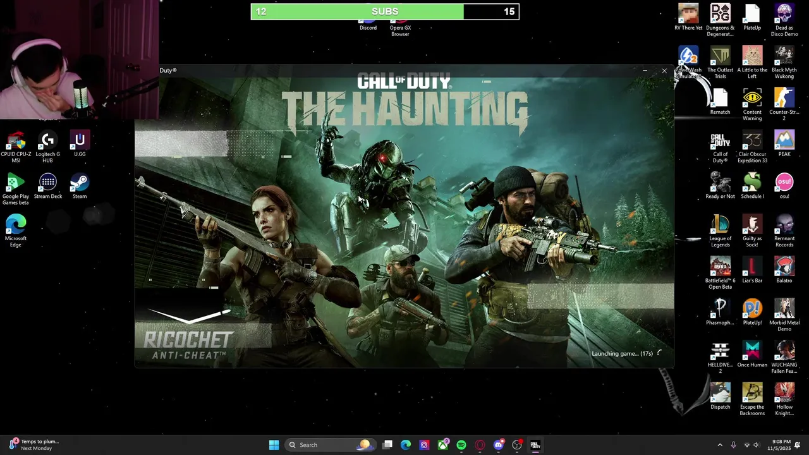This screenshot has width=809, height=455.
Task: Launch Stream Deck desktop shortcut
Action: (x=47, y=186)
